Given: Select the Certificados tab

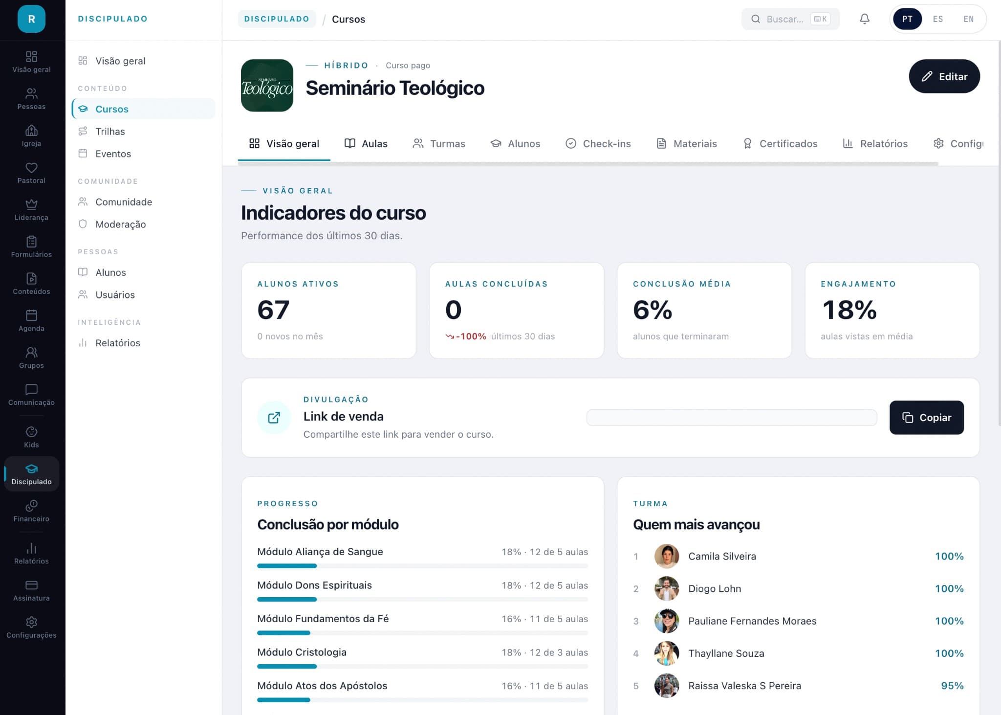Looking at the screenshot, I should [x=780, y=143].
